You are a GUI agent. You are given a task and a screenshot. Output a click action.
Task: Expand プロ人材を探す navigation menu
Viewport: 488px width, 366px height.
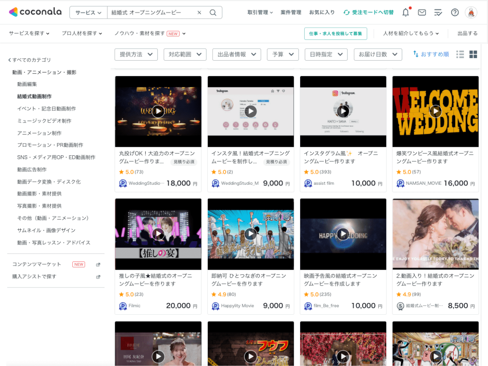[x=82, y=33]
